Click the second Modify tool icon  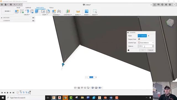tap(48, 11)
